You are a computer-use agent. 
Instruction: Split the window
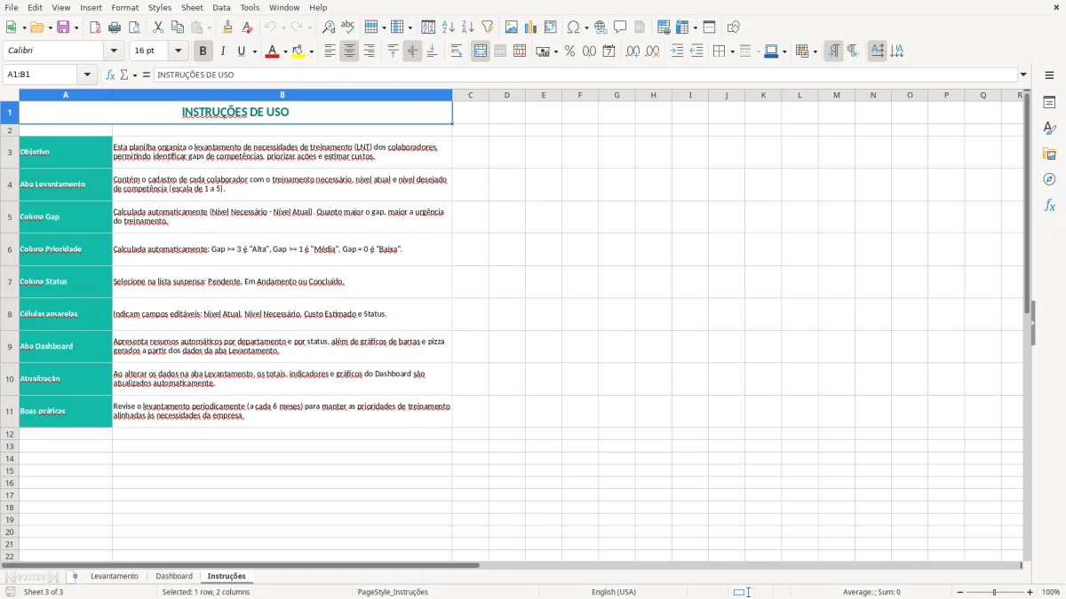[x=709, y=28]
